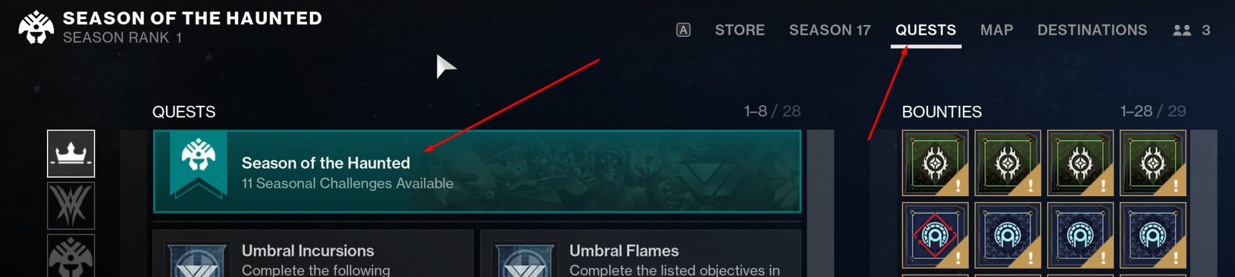The image size is (1235, 277).
Task: Open the Map tab
Action: click(996, 30)
